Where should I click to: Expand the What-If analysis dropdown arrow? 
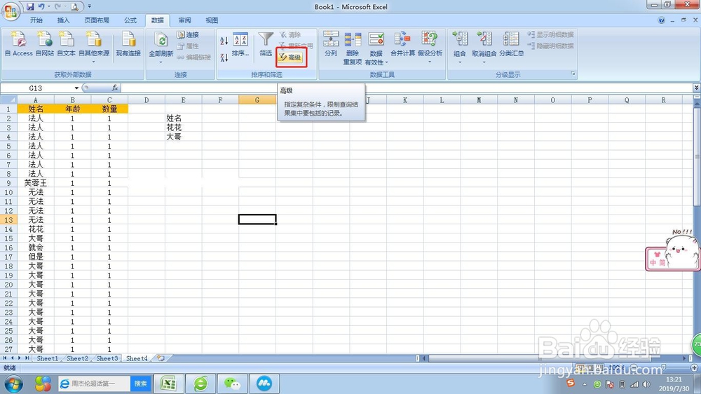coord(430,62)
